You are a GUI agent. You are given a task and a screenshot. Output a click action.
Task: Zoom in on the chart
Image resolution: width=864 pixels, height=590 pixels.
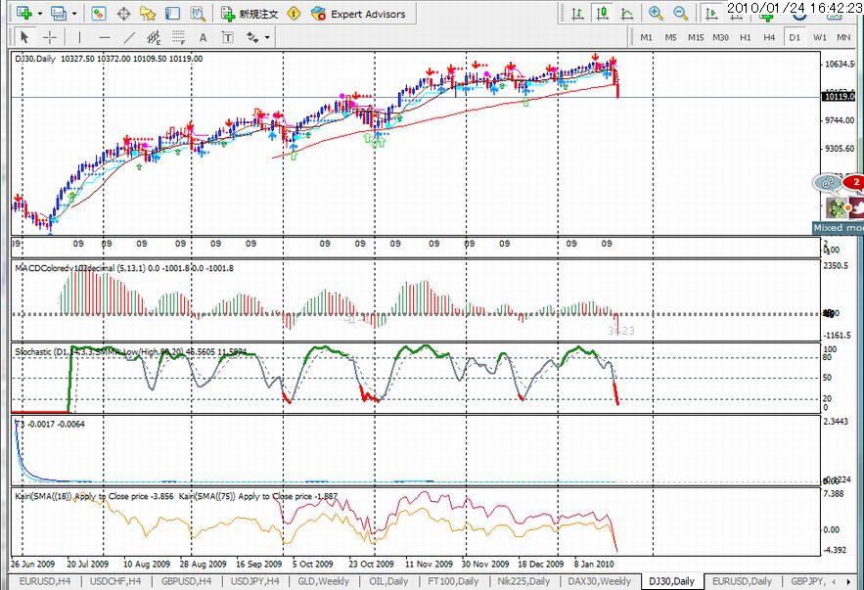[656, 14]
